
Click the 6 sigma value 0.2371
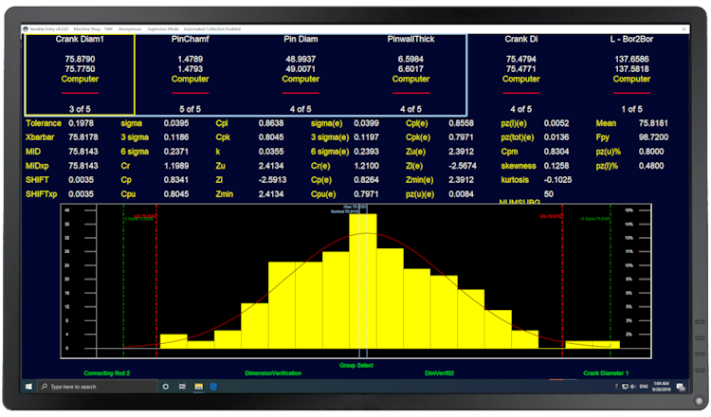click(x=176, y=152)
